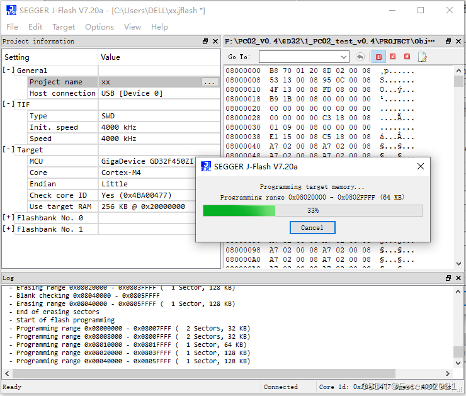This screenshot has height=396, width=466.
Task: Click the J-Flash application icon in title bar
Action: 11,11
